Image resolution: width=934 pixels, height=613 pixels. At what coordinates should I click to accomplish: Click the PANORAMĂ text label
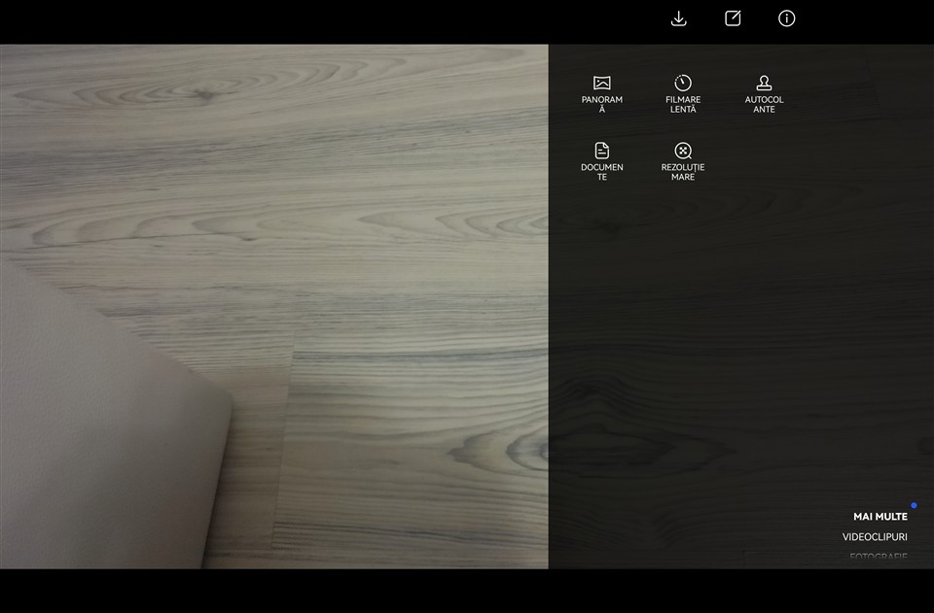click(602, 104)
